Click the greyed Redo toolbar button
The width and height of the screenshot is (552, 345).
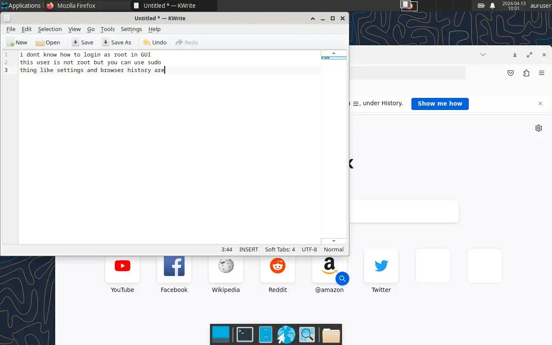click(187, 42)
